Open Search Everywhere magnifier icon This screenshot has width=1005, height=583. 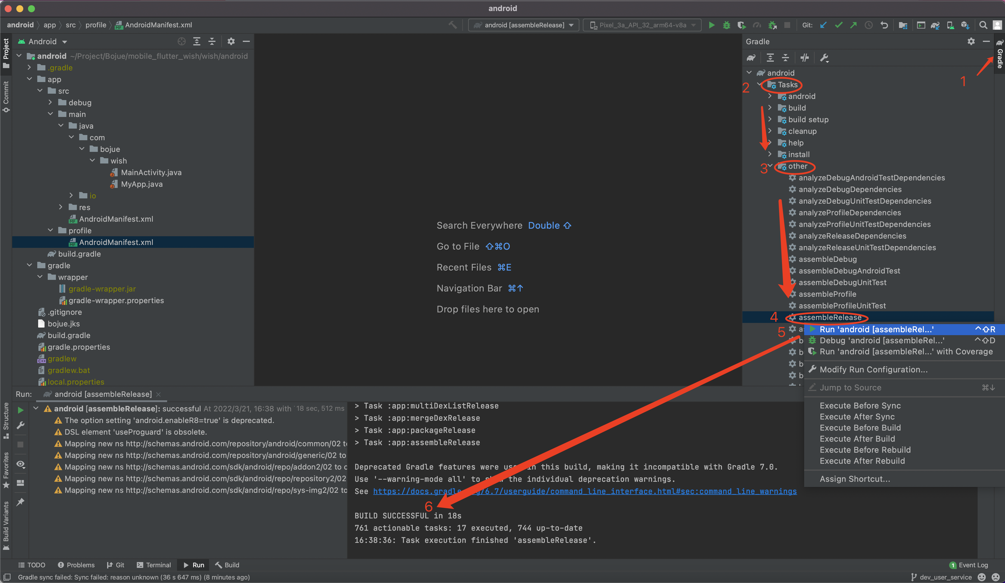pyautogui.click(x=983, y=25)
